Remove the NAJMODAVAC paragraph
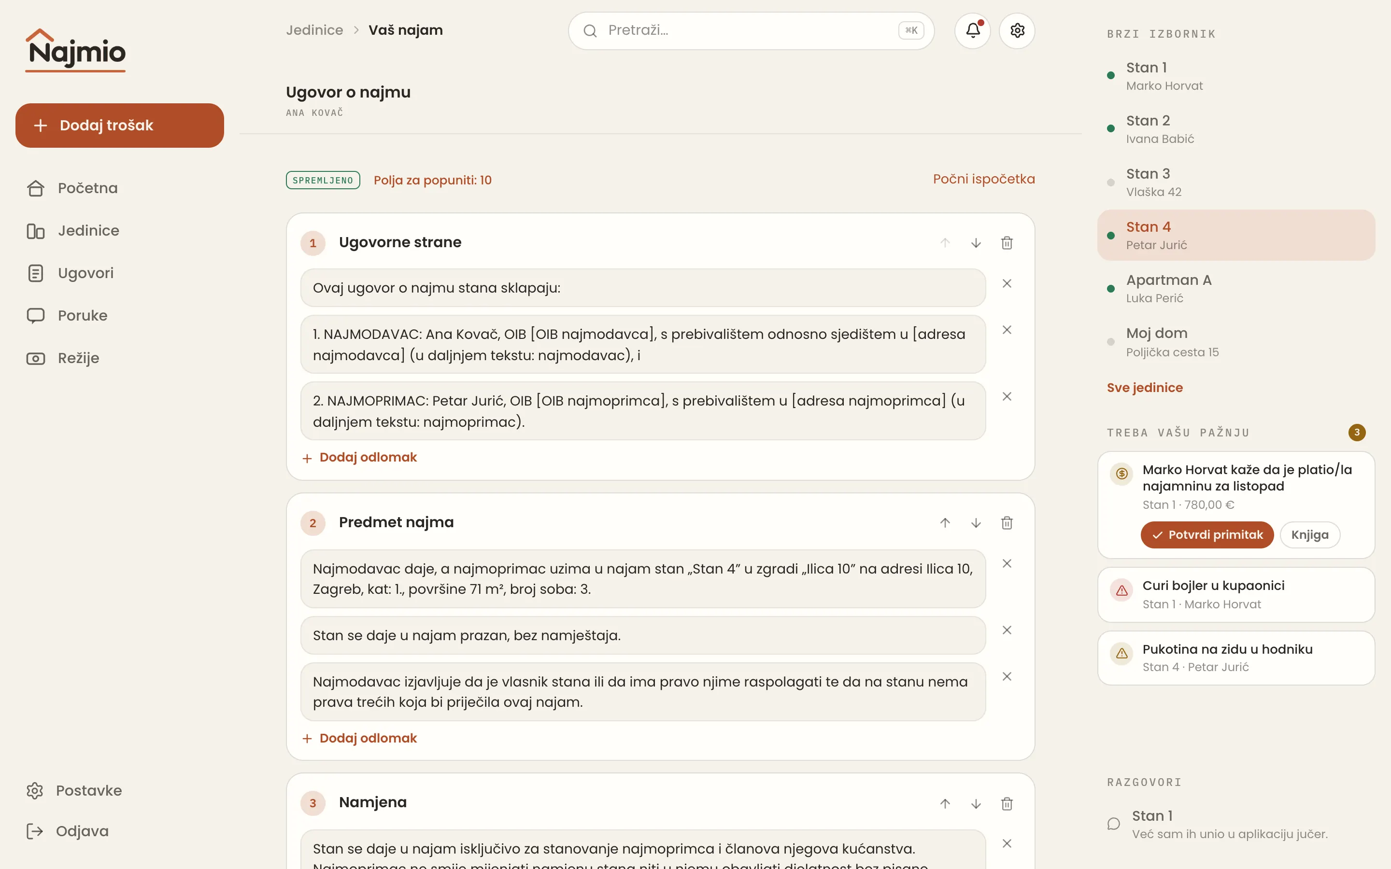Image resolution: width=1391 pixels, height=869 pixels. (x=1007, y=330)
